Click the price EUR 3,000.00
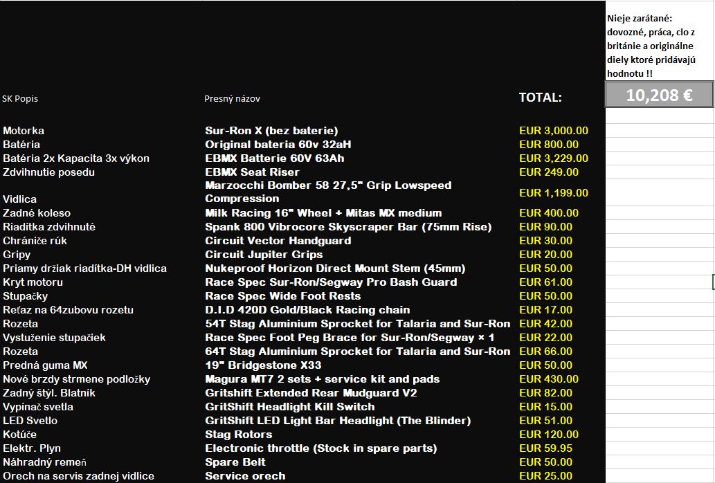715x483 pixels. tap(554, 131)
